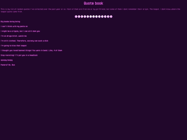
Task: Click the quote ending "watch me"
Action: click(x=14, y=36)
